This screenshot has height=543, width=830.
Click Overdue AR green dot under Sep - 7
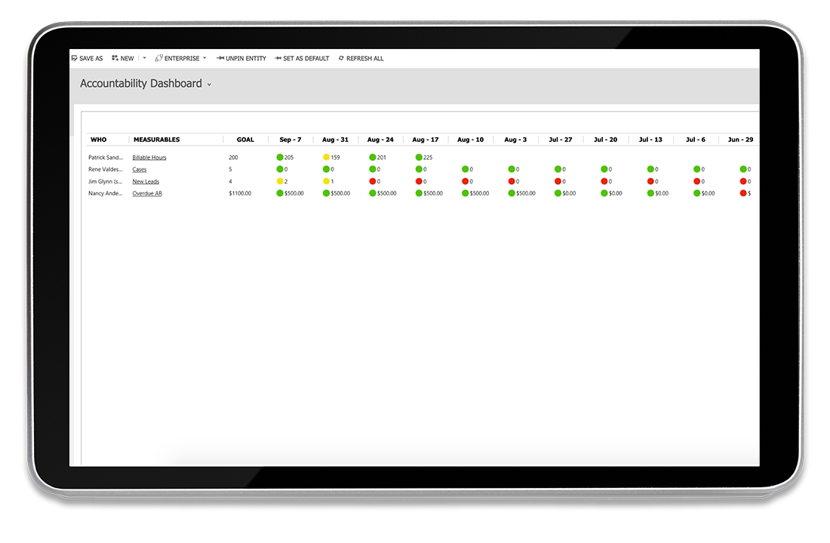coord(280,193)
